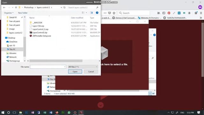204x115 pixels.
Task: Open the view options dropdown arrow
Action: pos(86,13)
